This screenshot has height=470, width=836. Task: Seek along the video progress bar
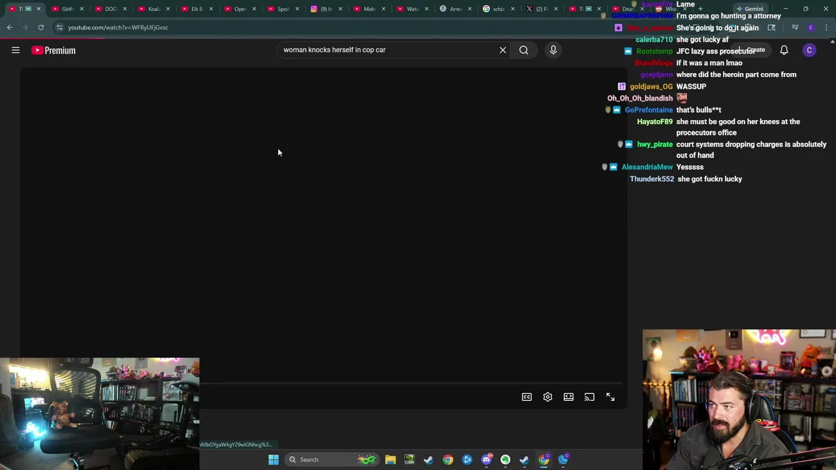point(411,383)
